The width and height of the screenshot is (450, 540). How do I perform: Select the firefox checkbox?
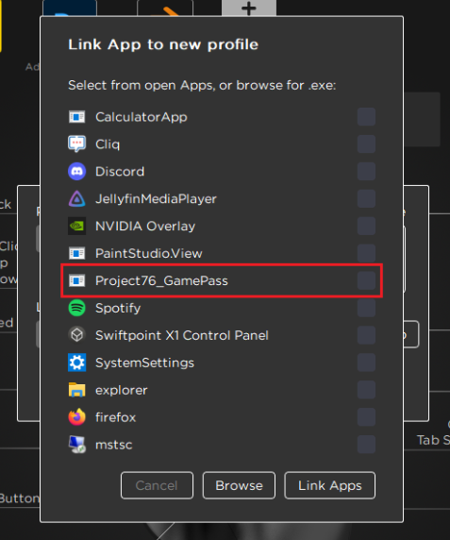366,417
